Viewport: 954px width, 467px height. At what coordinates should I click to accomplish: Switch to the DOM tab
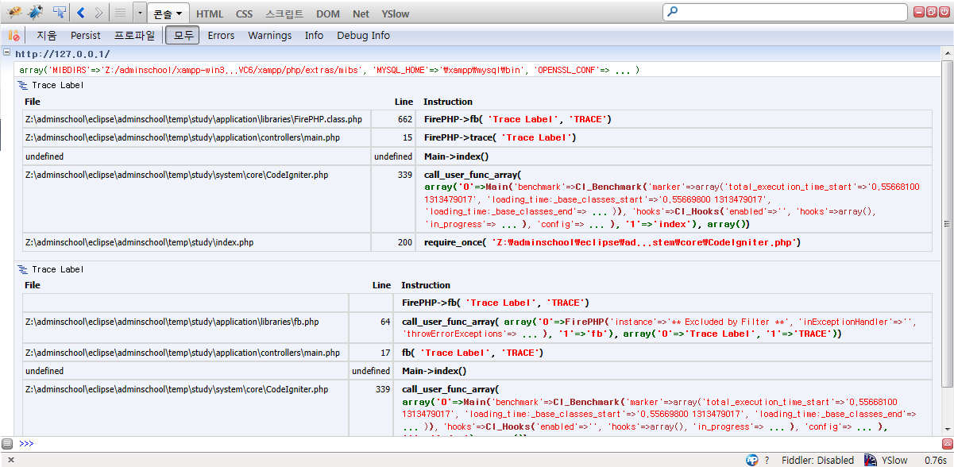pyautogui.click(x=328, y=14)
